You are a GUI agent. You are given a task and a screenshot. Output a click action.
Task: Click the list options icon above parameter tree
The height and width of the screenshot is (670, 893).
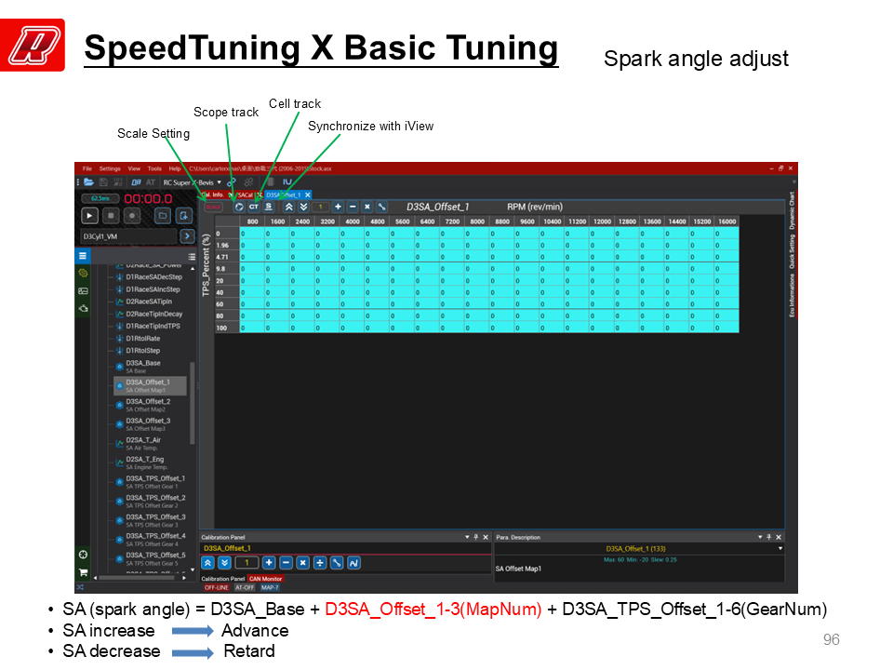192,257
